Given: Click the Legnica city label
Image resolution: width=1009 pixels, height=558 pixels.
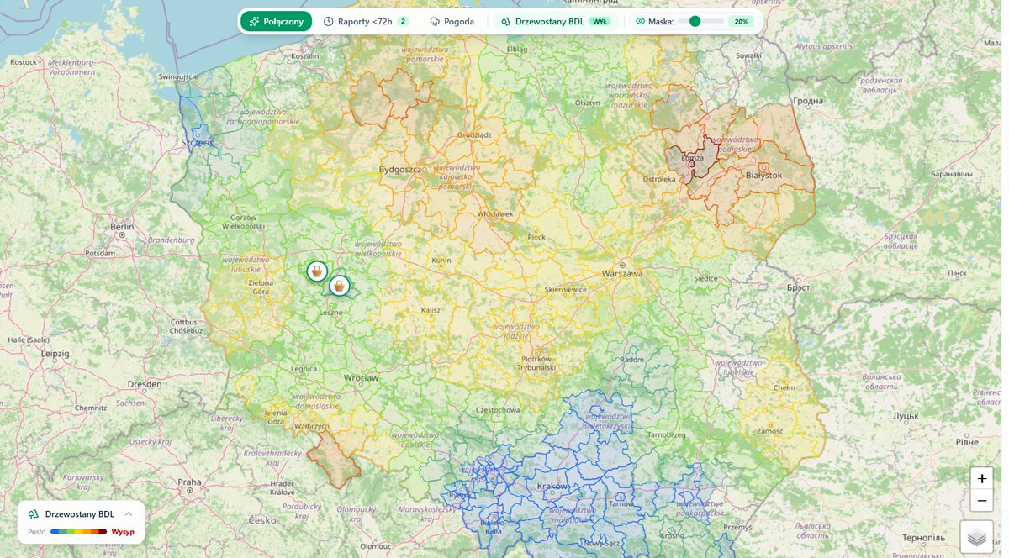Looking at the screenshot, I should point(304,368).
